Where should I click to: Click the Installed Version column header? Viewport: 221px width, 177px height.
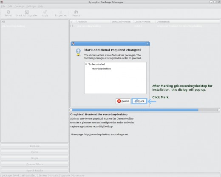pyautogui.click(x=122, y=22)
